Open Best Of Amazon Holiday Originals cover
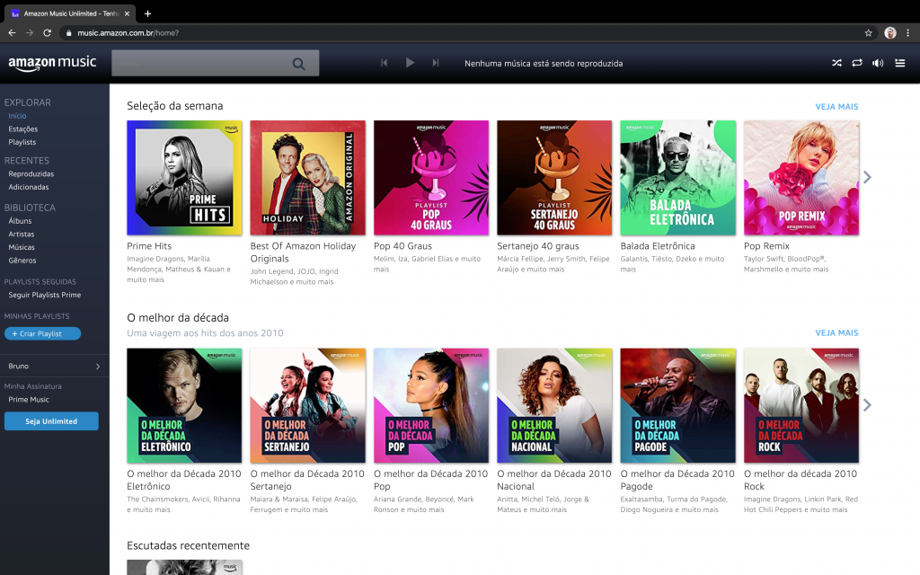 [307, 178]
